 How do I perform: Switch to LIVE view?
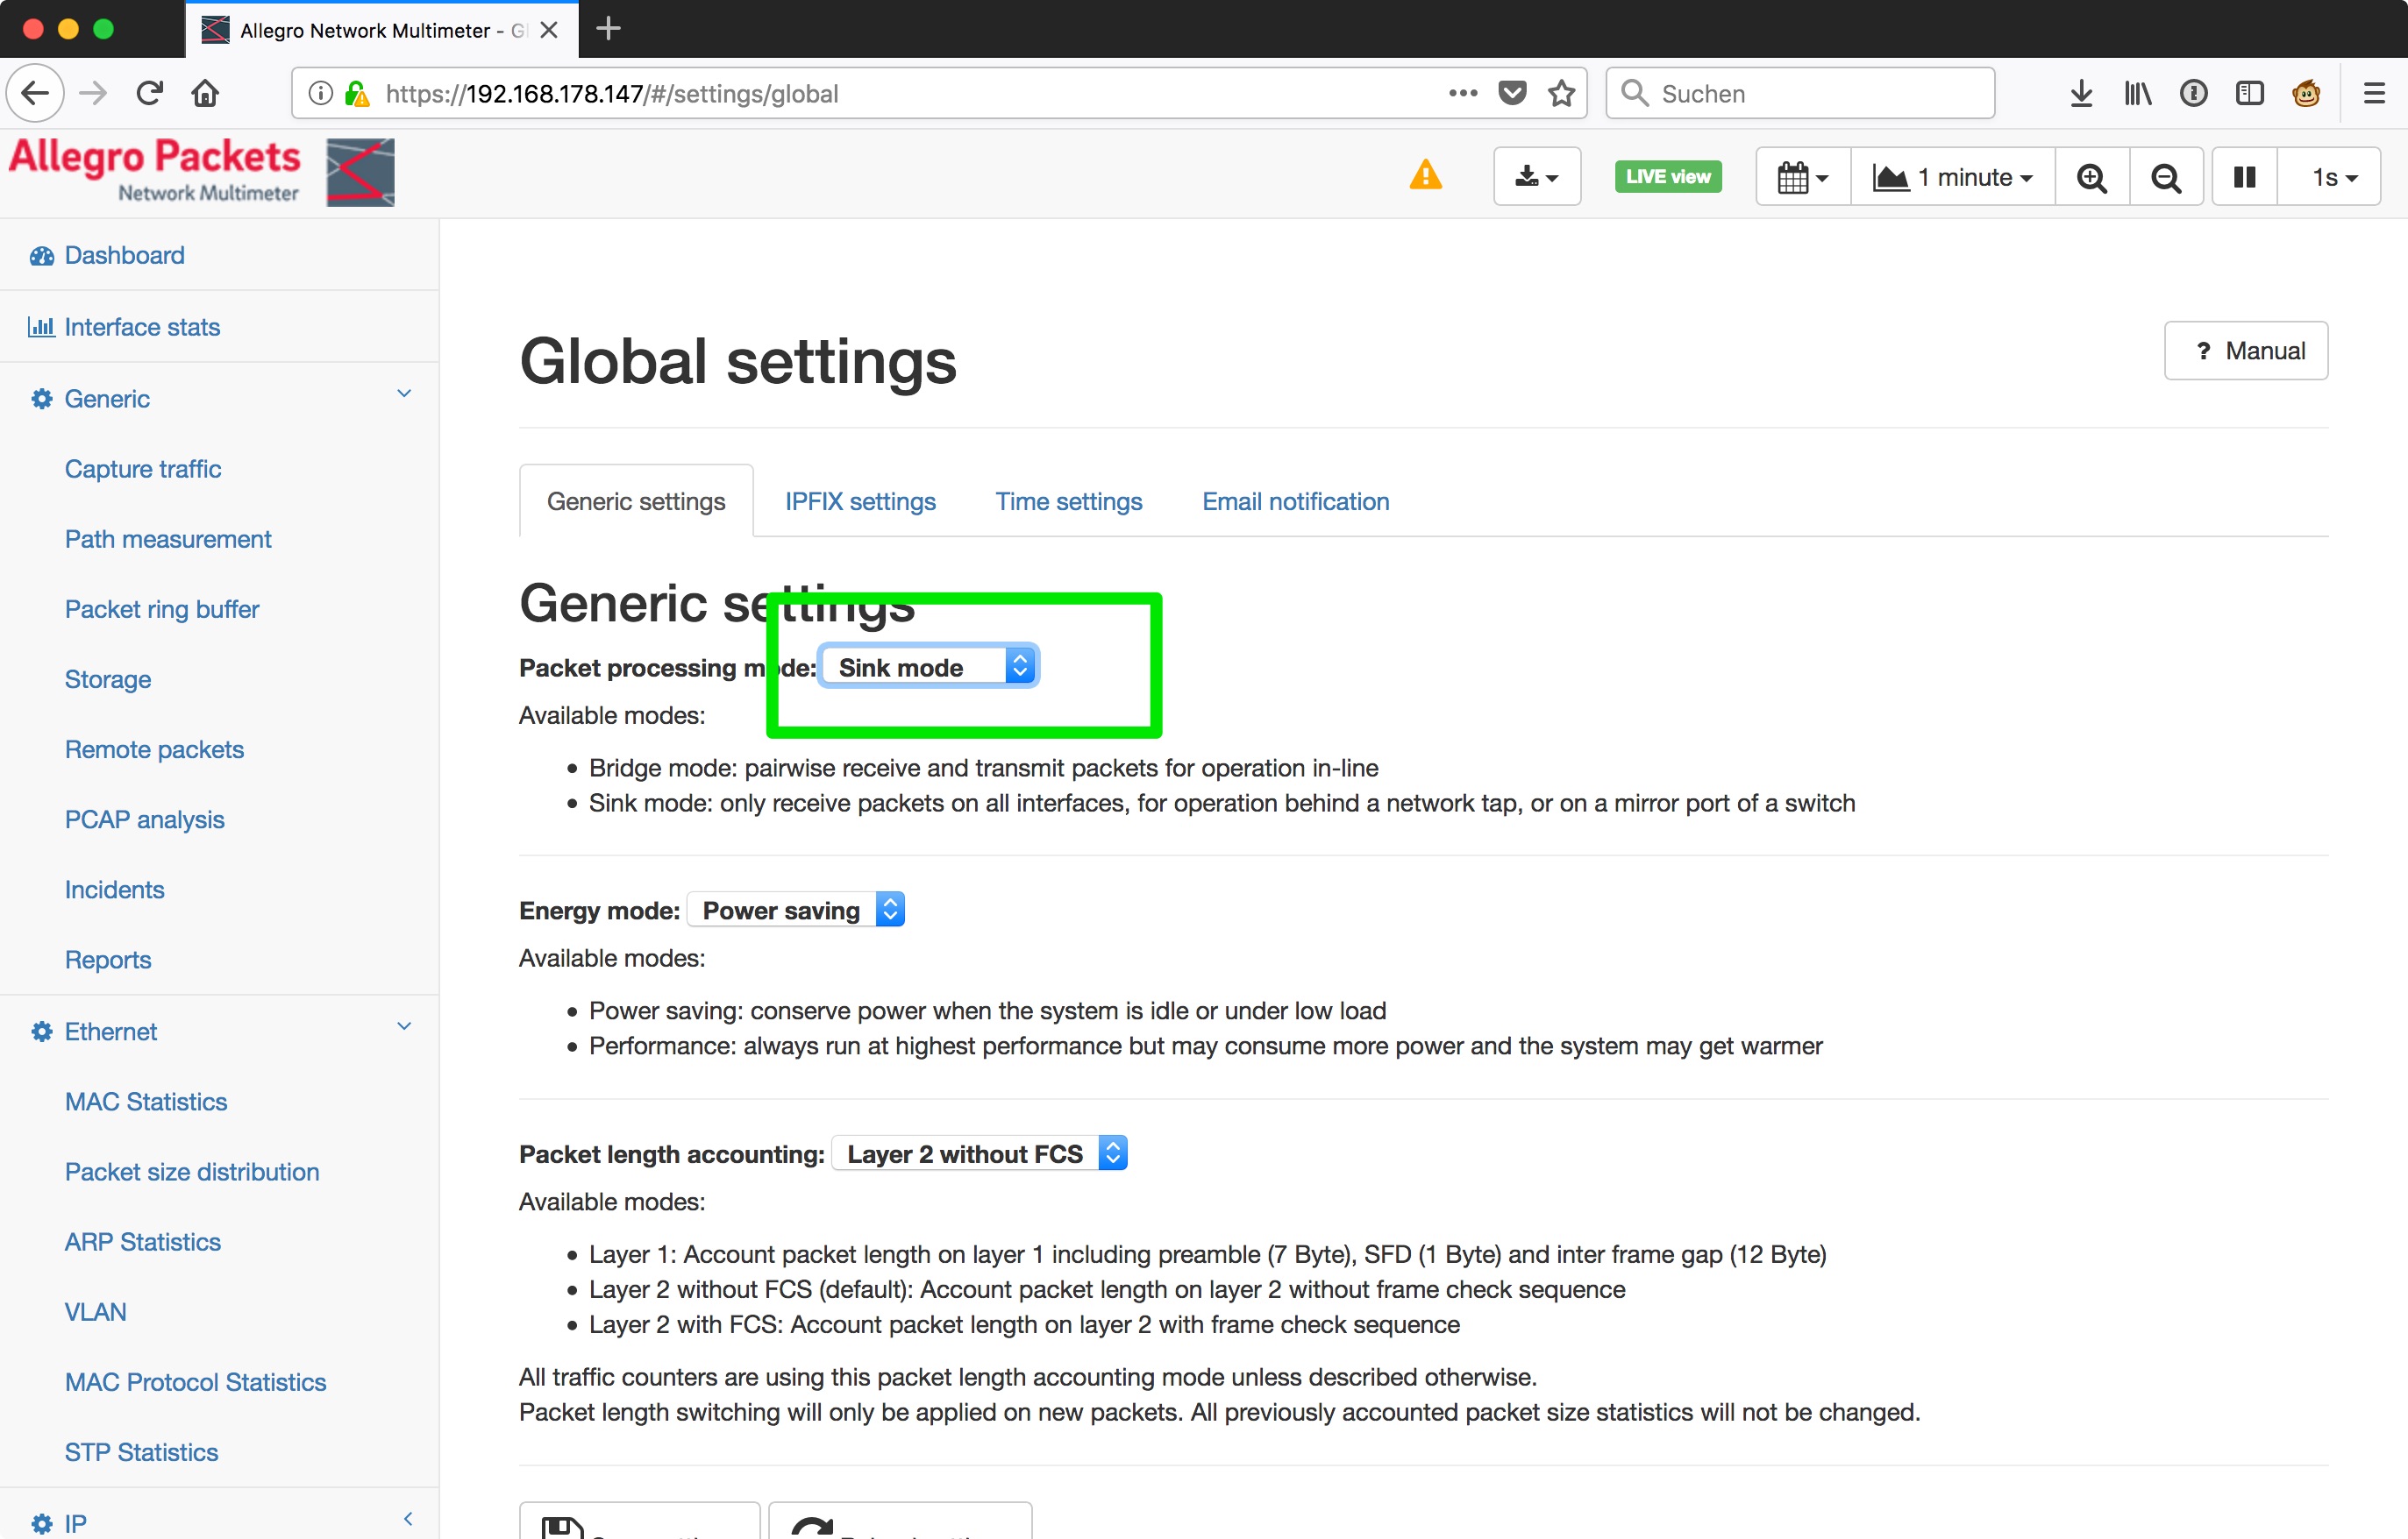click(x=1666, y=176)
